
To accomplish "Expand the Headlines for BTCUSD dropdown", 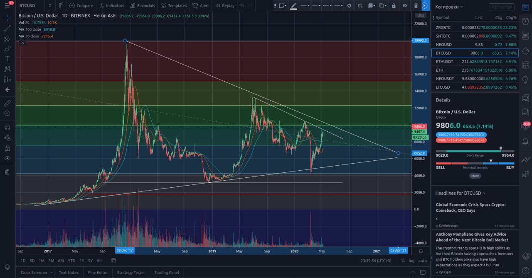I will [x=461, y=193].
